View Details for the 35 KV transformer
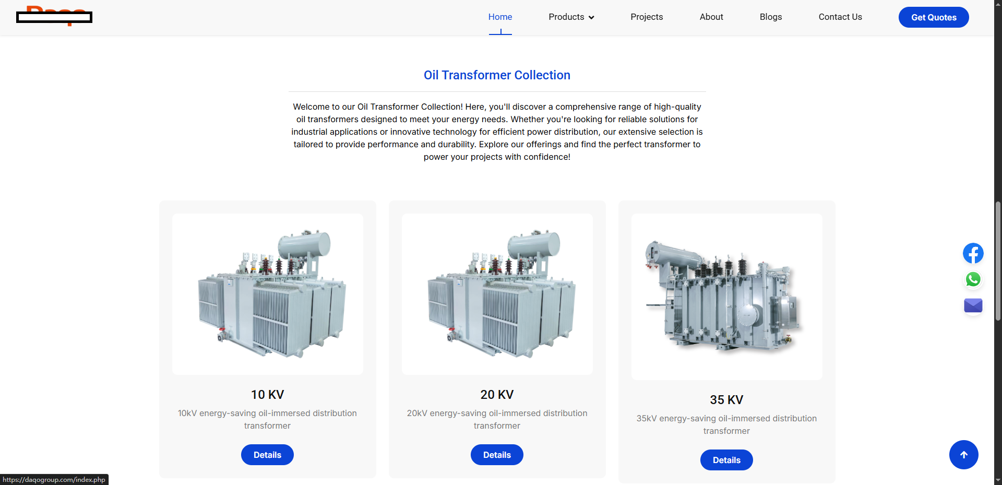This screenshot has height=485, width=1002. tap(726, 460)
